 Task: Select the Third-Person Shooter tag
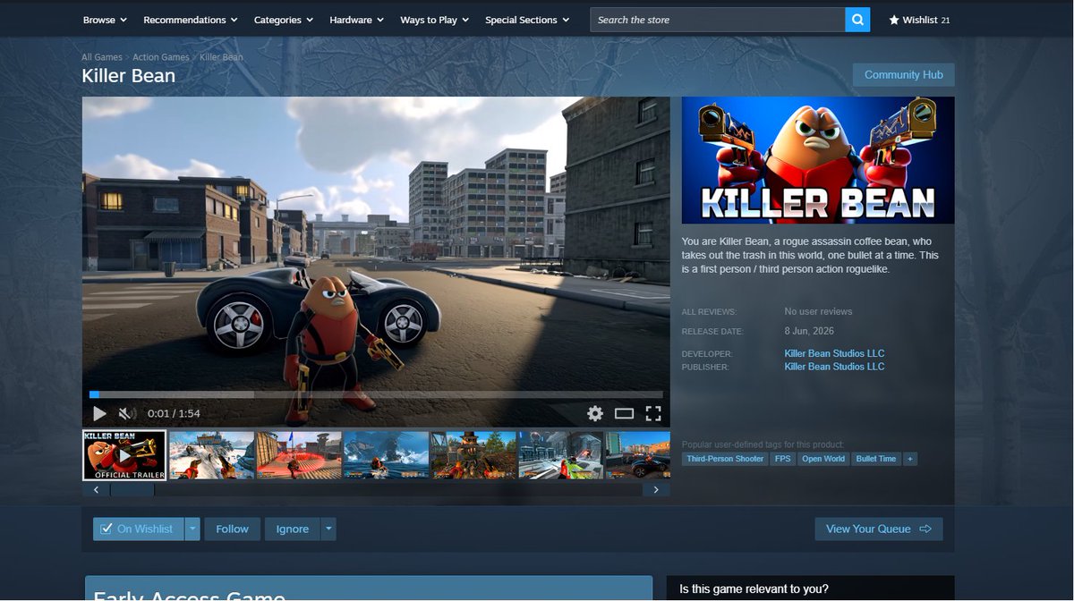click(725, 459)
